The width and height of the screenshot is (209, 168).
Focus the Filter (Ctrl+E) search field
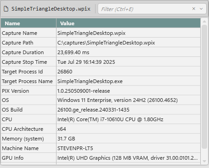(152, 9)
